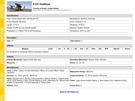Click the Code column header

click(50, 49)
